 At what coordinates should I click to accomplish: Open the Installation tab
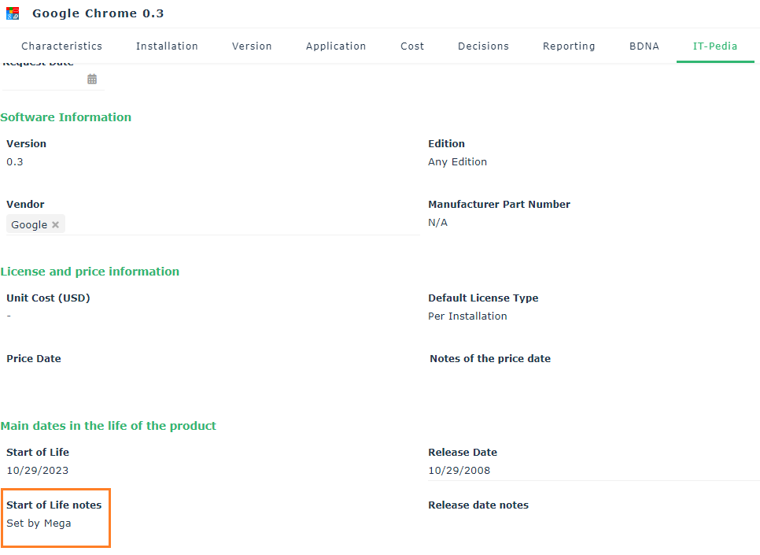pyautogui.click(x=167, y=46)
